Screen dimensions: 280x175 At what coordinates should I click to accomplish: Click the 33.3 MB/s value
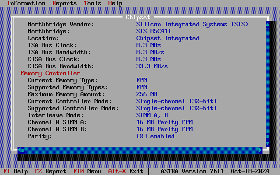tap(152, 66)
